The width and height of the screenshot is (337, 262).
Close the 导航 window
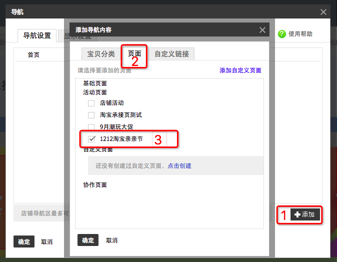pos(323,12)
